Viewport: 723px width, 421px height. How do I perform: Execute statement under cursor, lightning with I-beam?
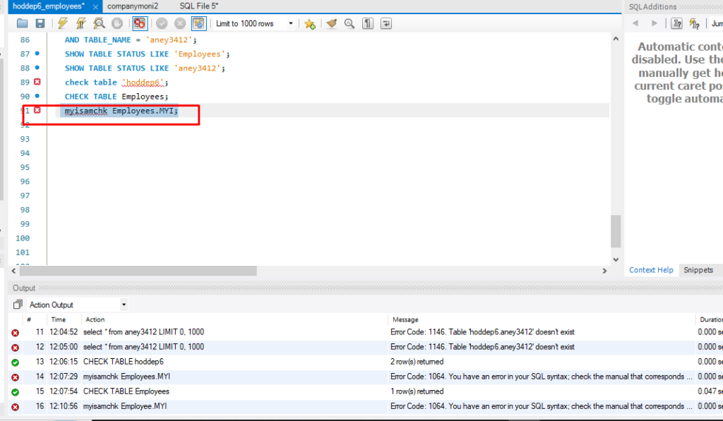80,23
